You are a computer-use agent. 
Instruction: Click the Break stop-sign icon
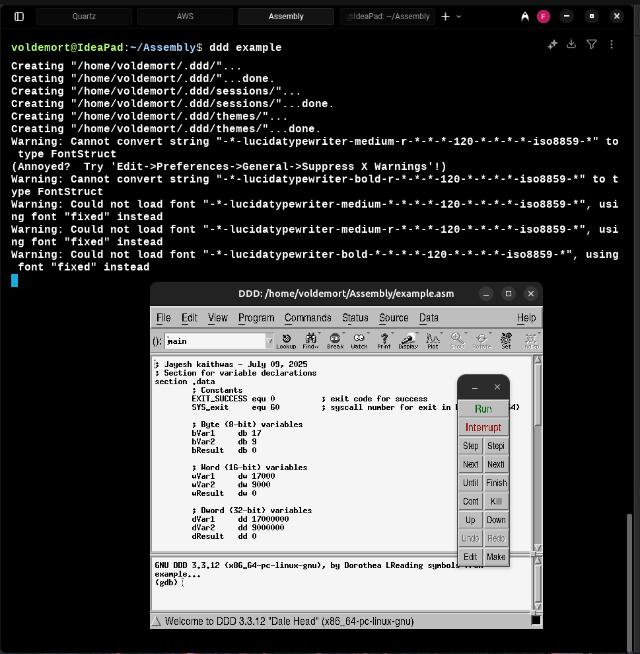click(335, 341)
